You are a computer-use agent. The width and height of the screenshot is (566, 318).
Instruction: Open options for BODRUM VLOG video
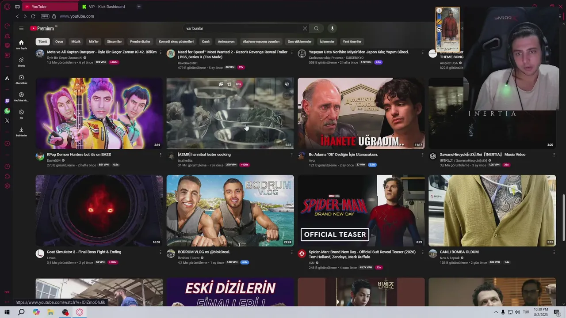[x=292, y=252]
